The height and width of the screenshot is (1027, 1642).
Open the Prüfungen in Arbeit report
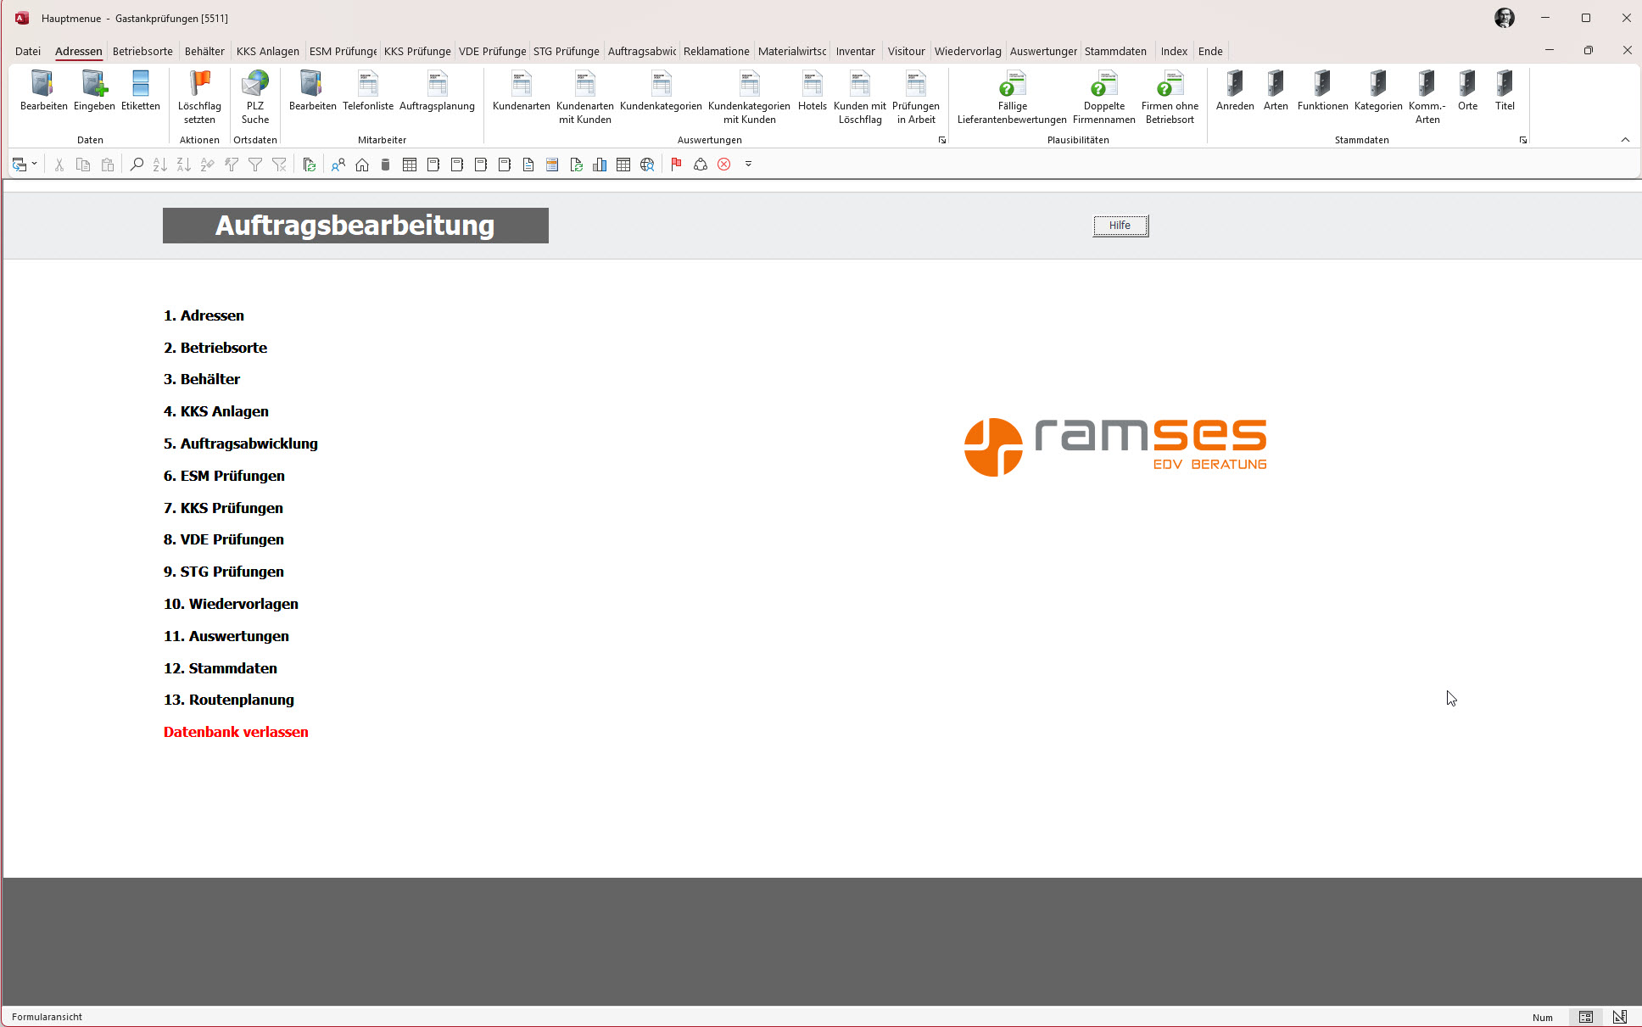(x=916, y=98)
